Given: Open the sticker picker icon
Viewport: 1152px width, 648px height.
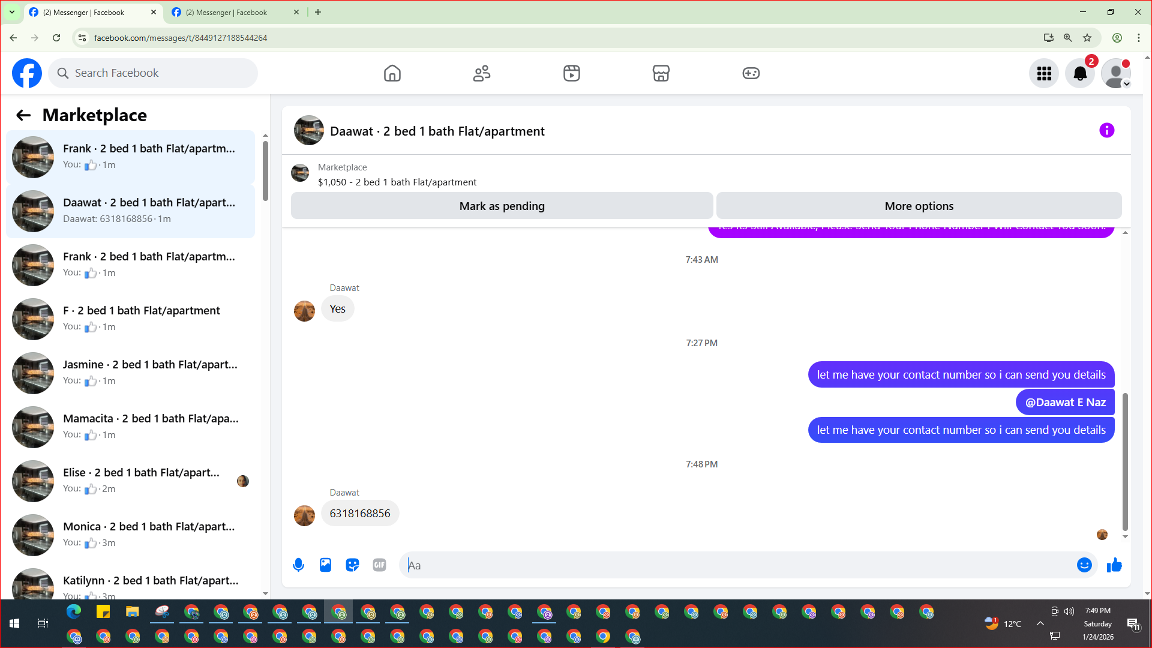Looking at the screenshot, I should pyautogui.click(x=352, y=565).
